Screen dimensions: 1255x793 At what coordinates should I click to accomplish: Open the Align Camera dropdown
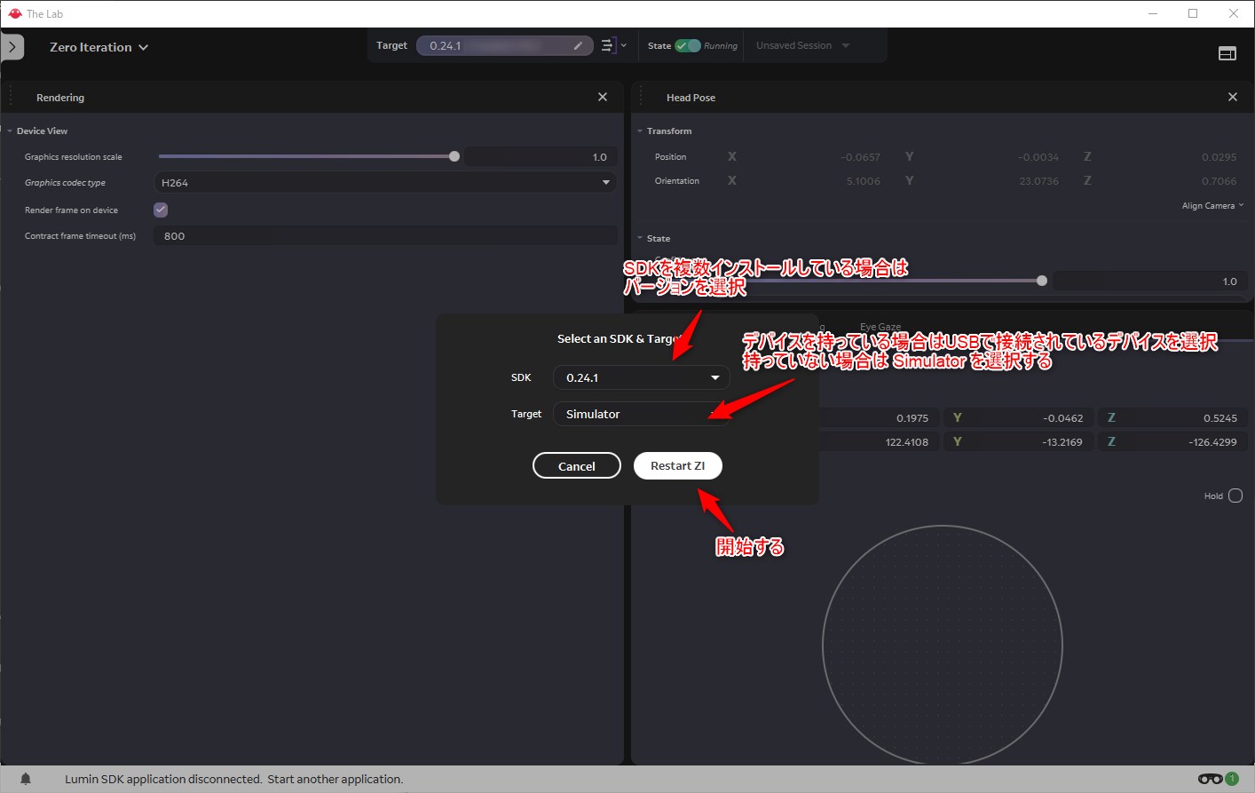pyautogui.click(x=1212, y=205)
